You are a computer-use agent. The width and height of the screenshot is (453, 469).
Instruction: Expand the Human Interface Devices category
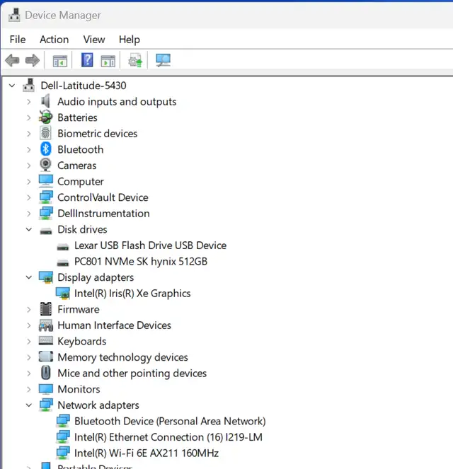tap(29, 325)
